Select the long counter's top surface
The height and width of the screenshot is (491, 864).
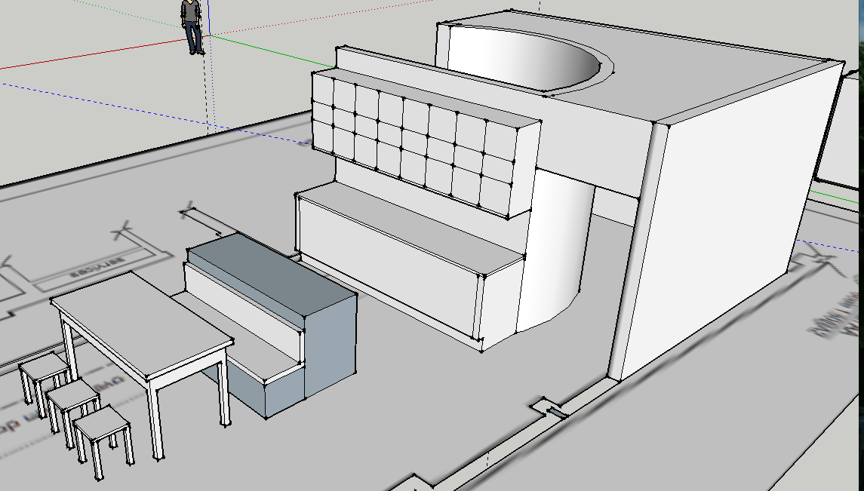click(410, 227)
